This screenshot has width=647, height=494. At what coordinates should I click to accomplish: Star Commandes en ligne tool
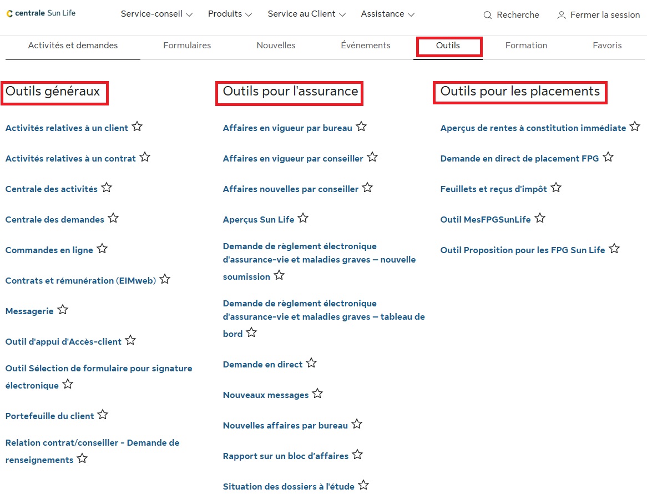click(102, 249)
